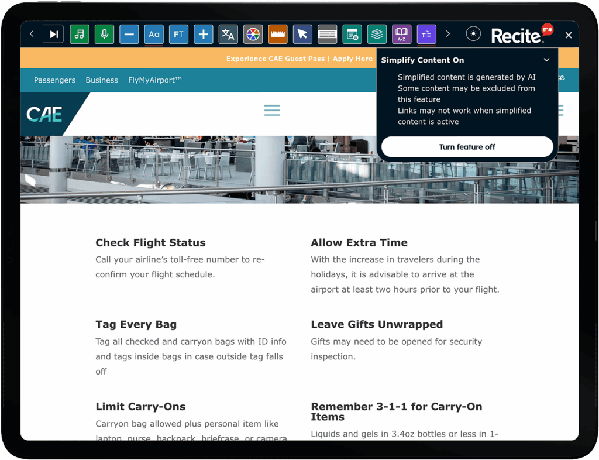Open the site hamburger menu
Viewport: 599px width, 460px height.
pos(272,111)
